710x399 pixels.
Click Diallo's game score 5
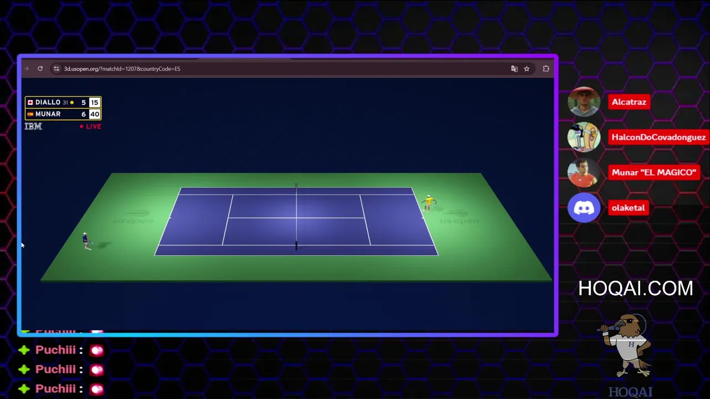(83, 103)
